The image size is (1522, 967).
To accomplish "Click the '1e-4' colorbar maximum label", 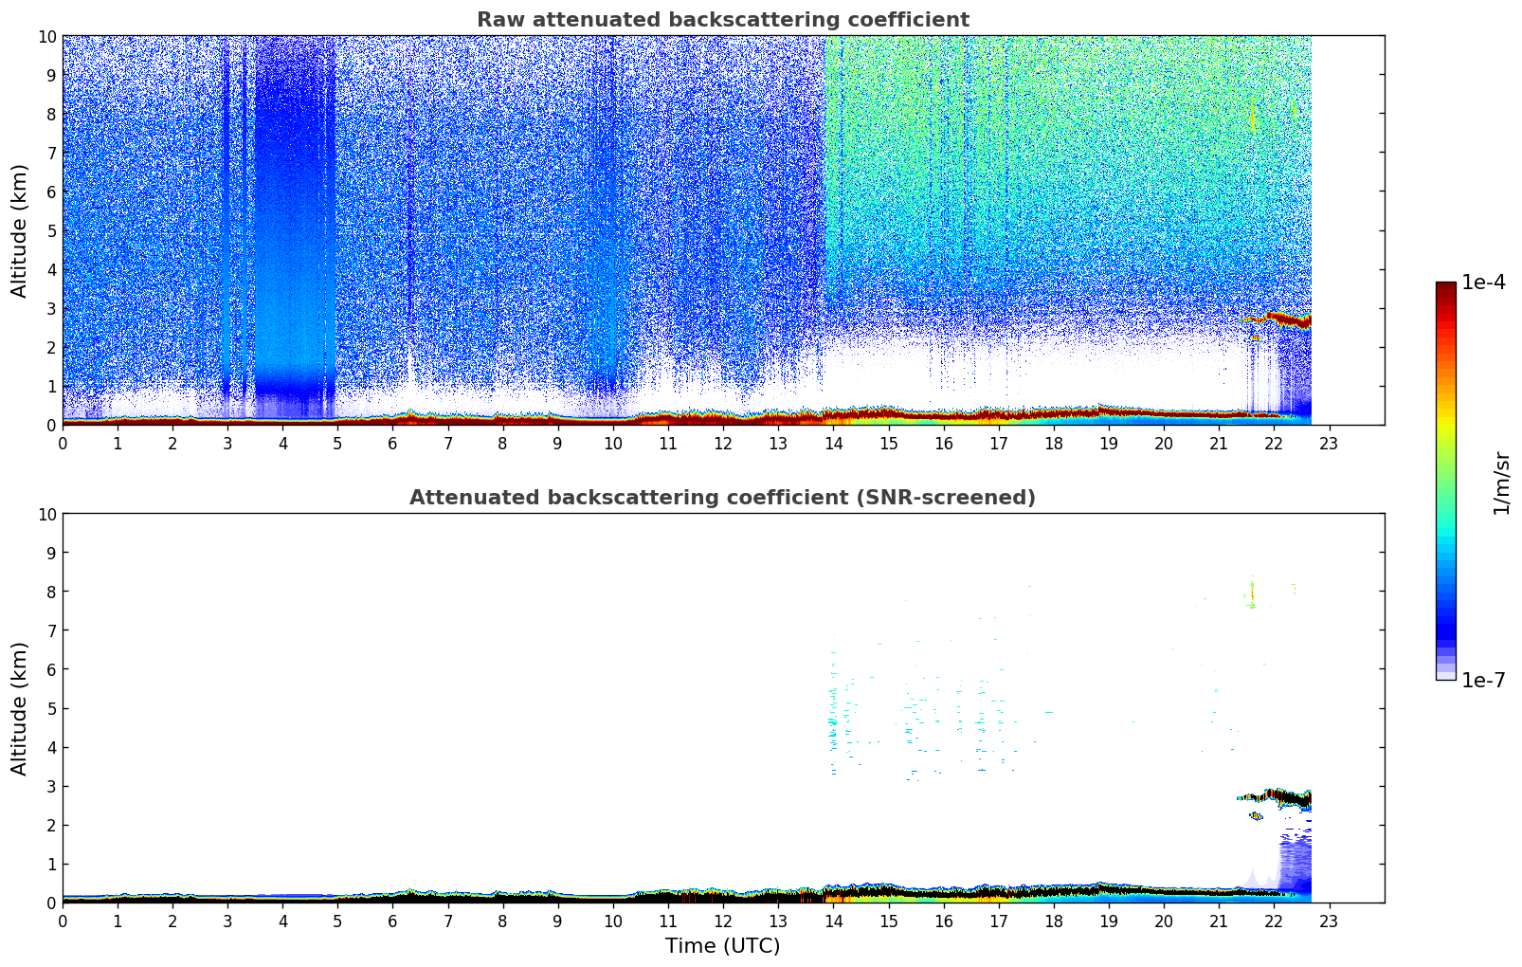I will (1483, 283).
